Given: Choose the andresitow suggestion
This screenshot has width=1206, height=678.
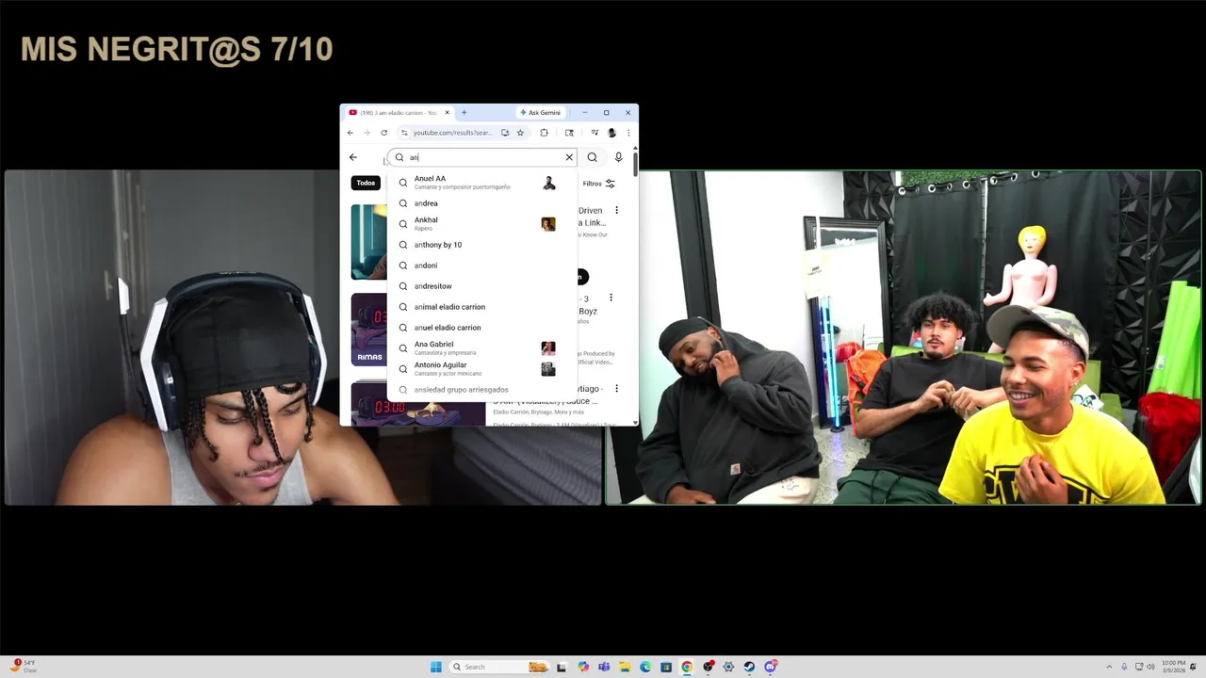Looking at the screenshot, I should [482, 286].
